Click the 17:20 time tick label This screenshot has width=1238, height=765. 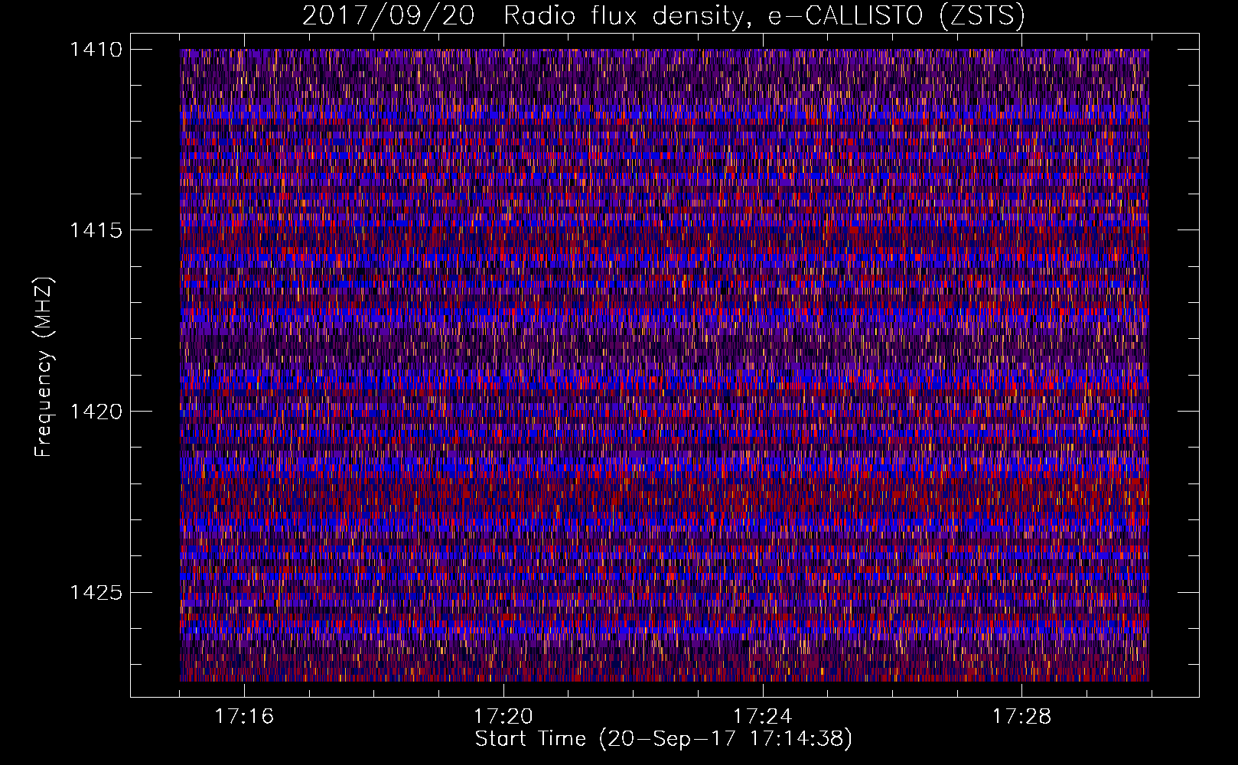pyautogui.click(x=503, y=716)
